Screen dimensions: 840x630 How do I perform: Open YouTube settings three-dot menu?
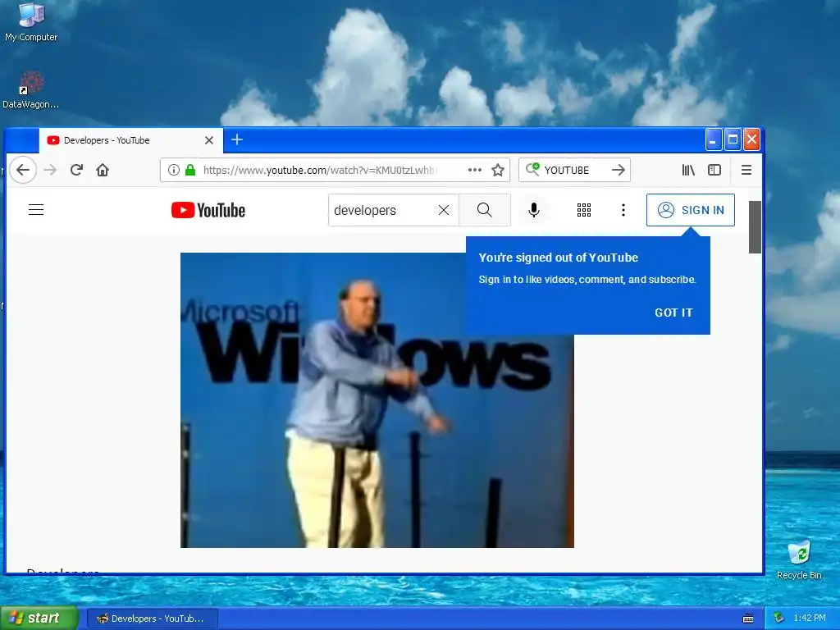pos(623,210)
